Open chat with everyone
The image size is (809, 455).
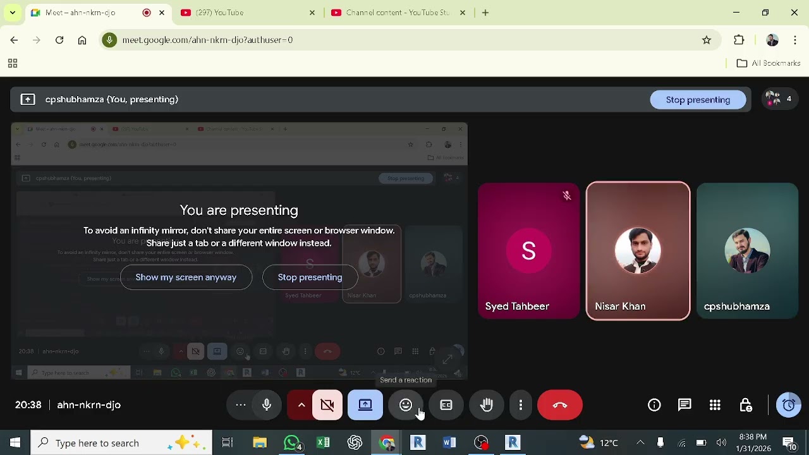tap(684, 405)
